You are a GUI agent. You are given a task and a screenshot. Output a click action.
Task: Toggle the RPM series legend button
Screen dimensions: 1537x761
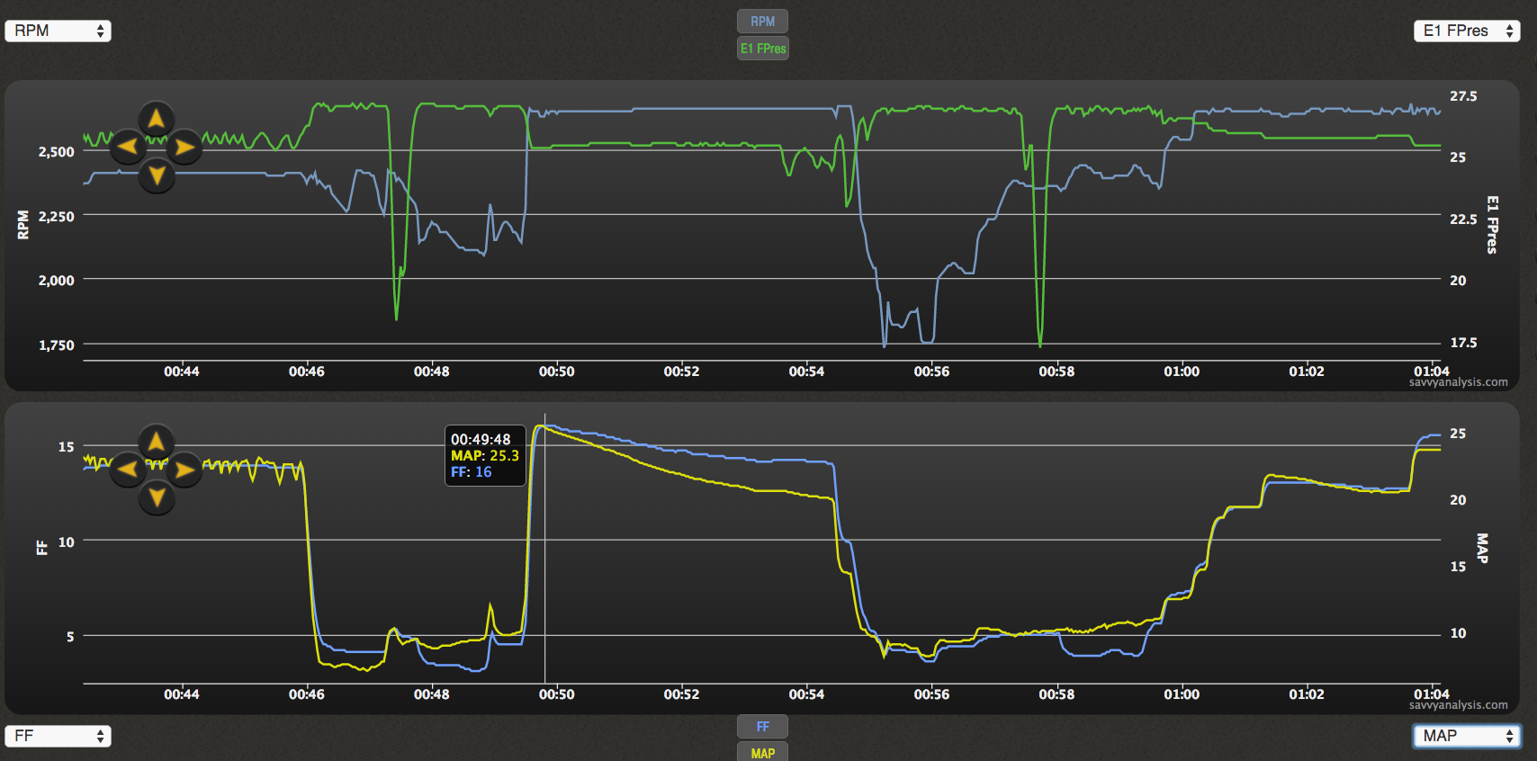[762, 22]
